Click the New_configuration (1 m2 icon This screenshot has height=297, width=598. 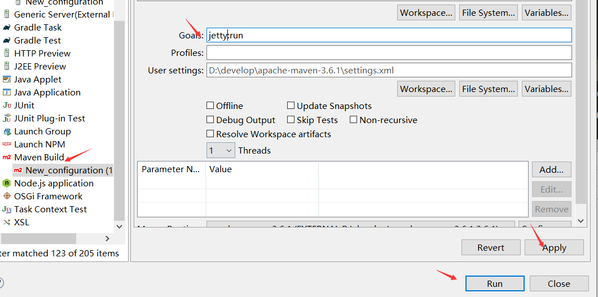coord(18,171)
